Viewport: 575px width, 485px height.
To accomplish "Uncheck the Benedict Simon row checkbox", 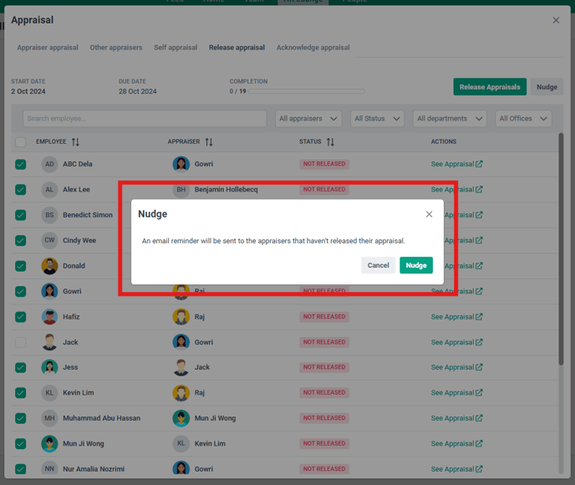I will coord(21,215).
